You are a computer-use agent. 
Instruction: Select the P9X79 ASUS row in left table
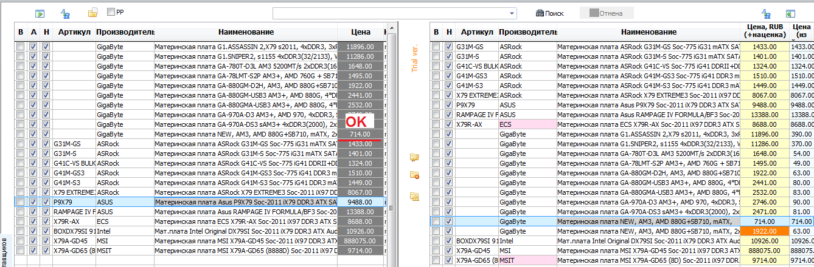[x=200, y=201]
